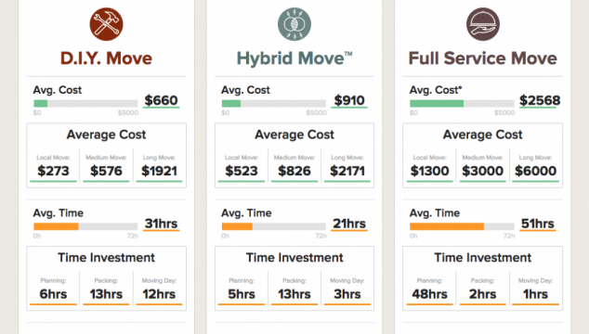Select the D.I.Y. Local Move $273 price
Image resolution: width=589 pixels, height=334 pixels.
point(53,171)
